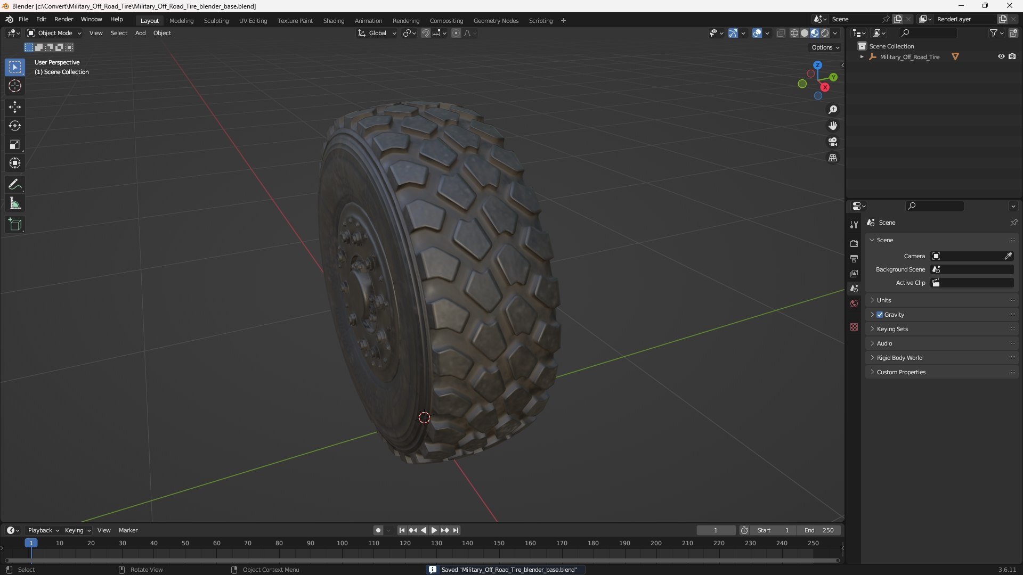Activate the Move tool
1023x575 pixels.
[15, 107]
